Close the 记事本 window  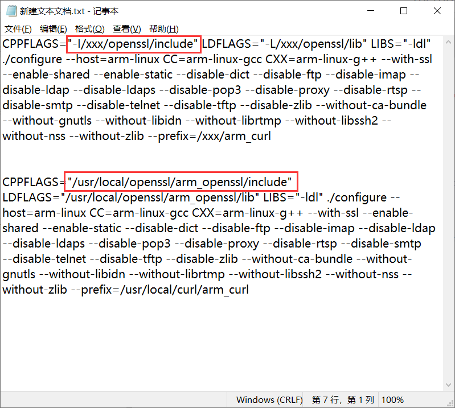437,11
